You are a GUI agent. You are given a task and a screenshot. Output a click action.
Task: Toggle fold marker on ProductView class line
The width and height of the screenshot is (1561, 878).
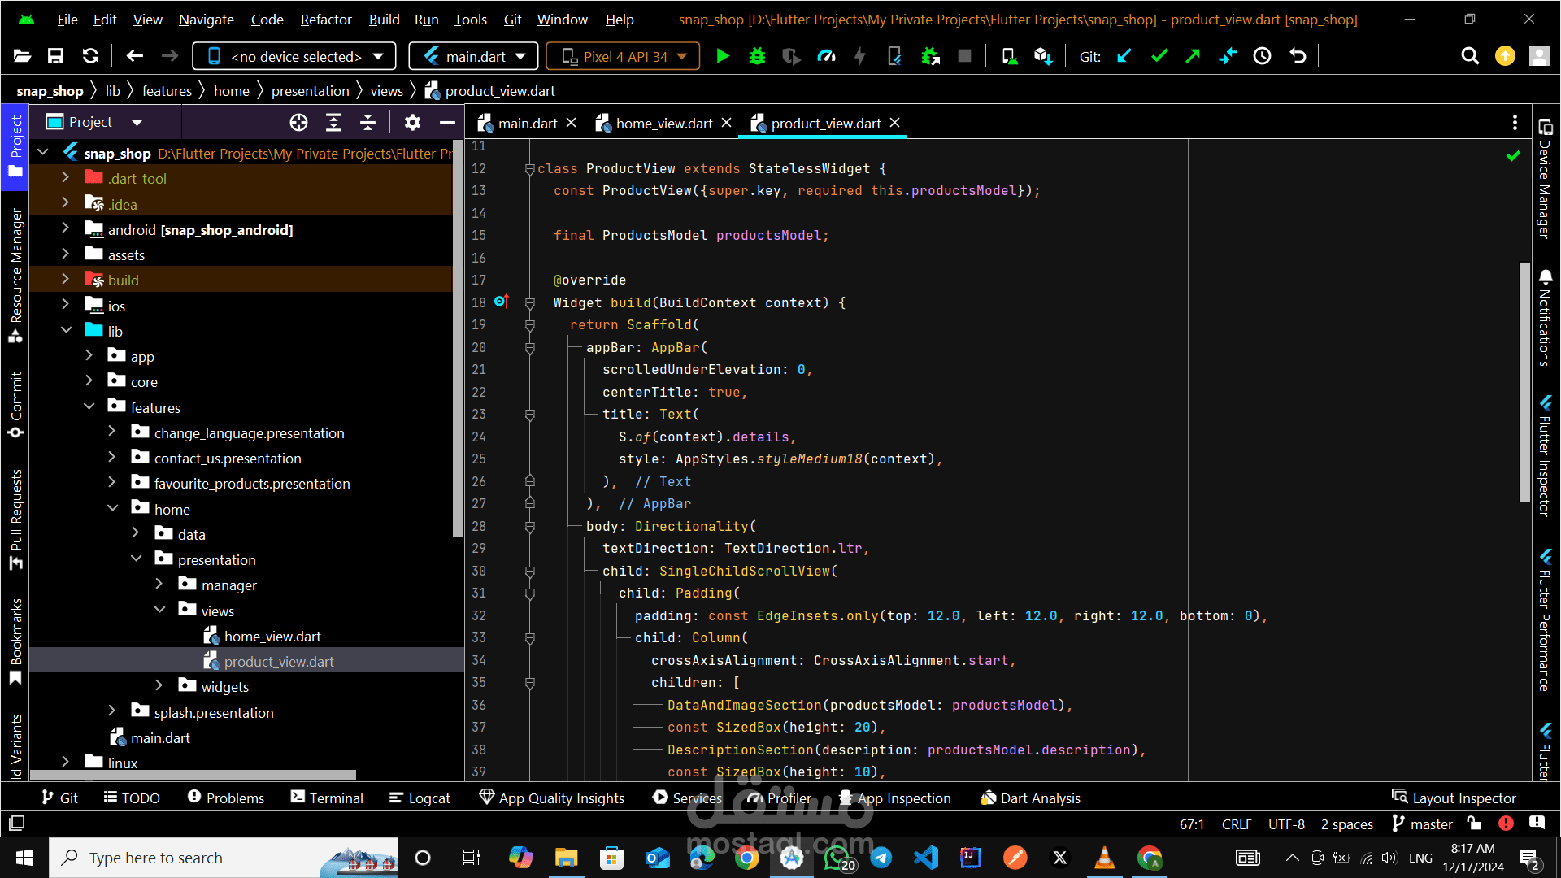click(529, 169)
